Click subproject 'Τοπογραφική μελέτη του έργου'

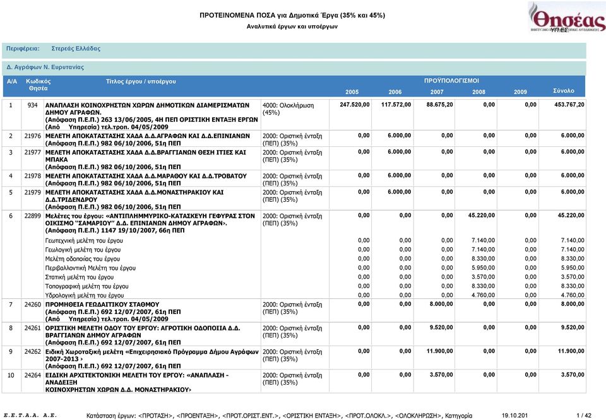pyautogui.click(x=86, y=286)
